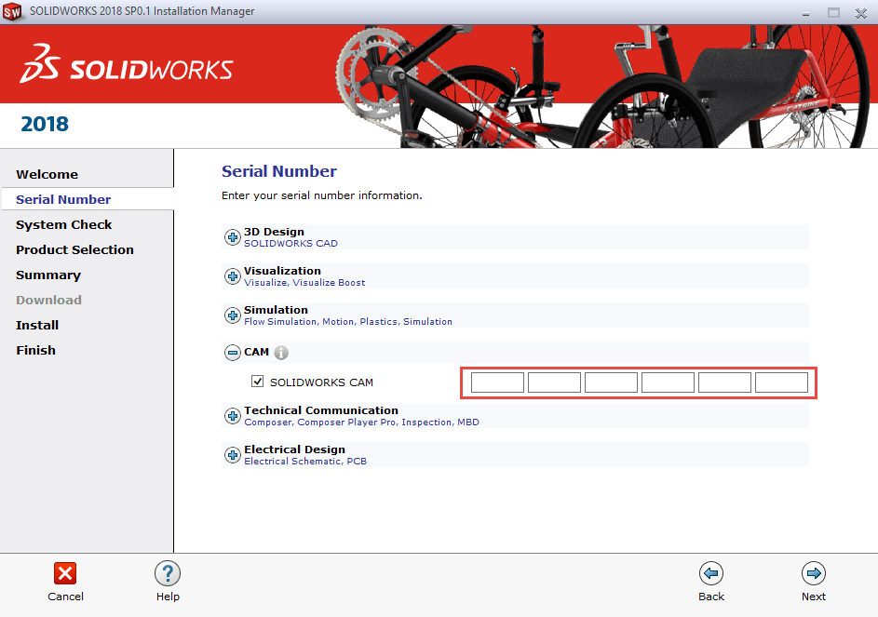This screenshot has width=878, height=617.
Task: Click the disabled maximize button
Action: pos(833,13)
